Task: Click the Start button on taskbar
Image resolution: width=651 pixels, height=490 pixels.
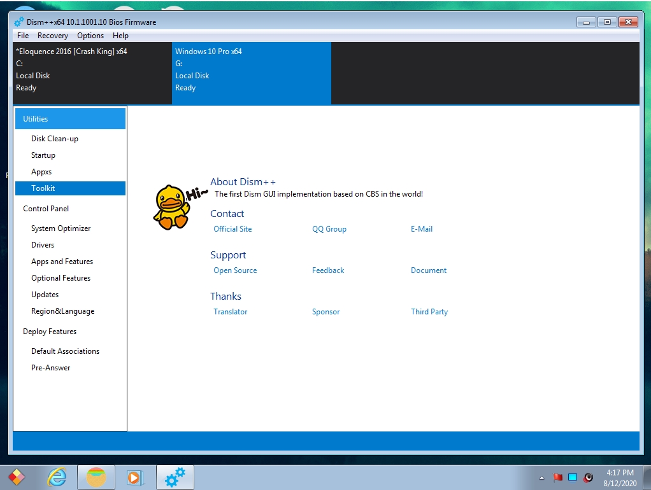Action: click(17, 477)
